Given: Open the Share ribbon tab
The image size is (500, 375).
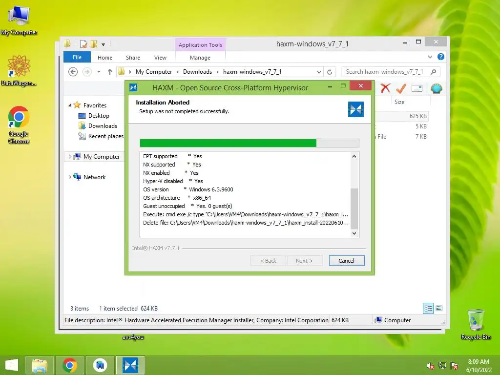Looking at the screenshot, I should coord(133,58).
